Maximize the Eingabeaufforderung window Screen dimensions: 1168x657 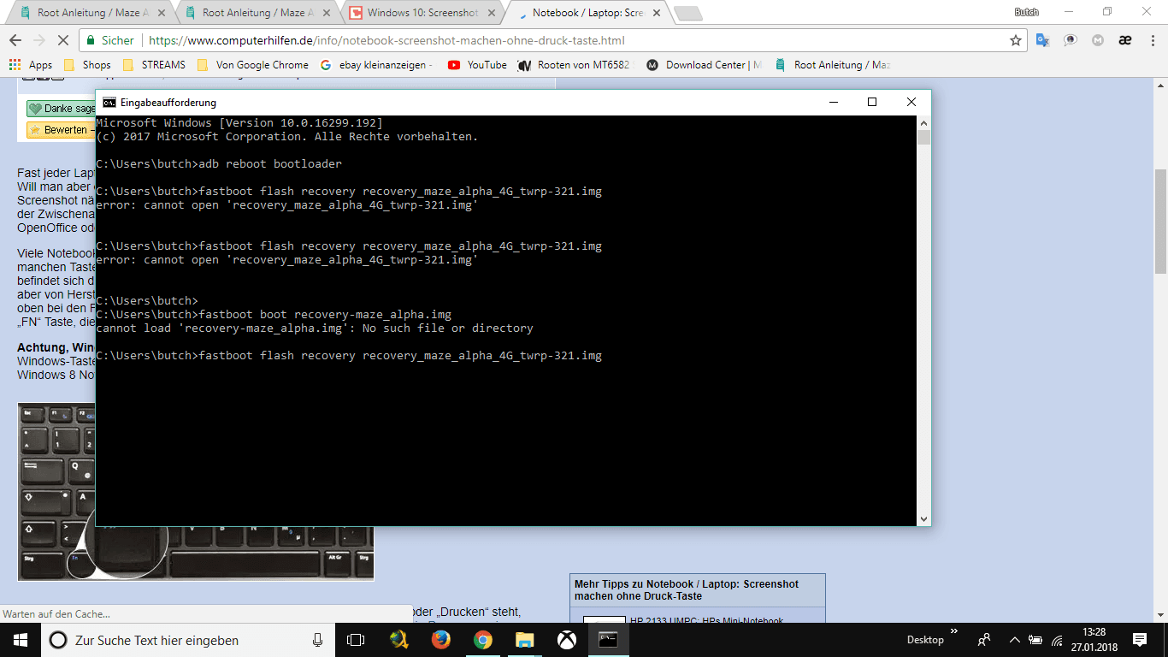tap(872, 103)
